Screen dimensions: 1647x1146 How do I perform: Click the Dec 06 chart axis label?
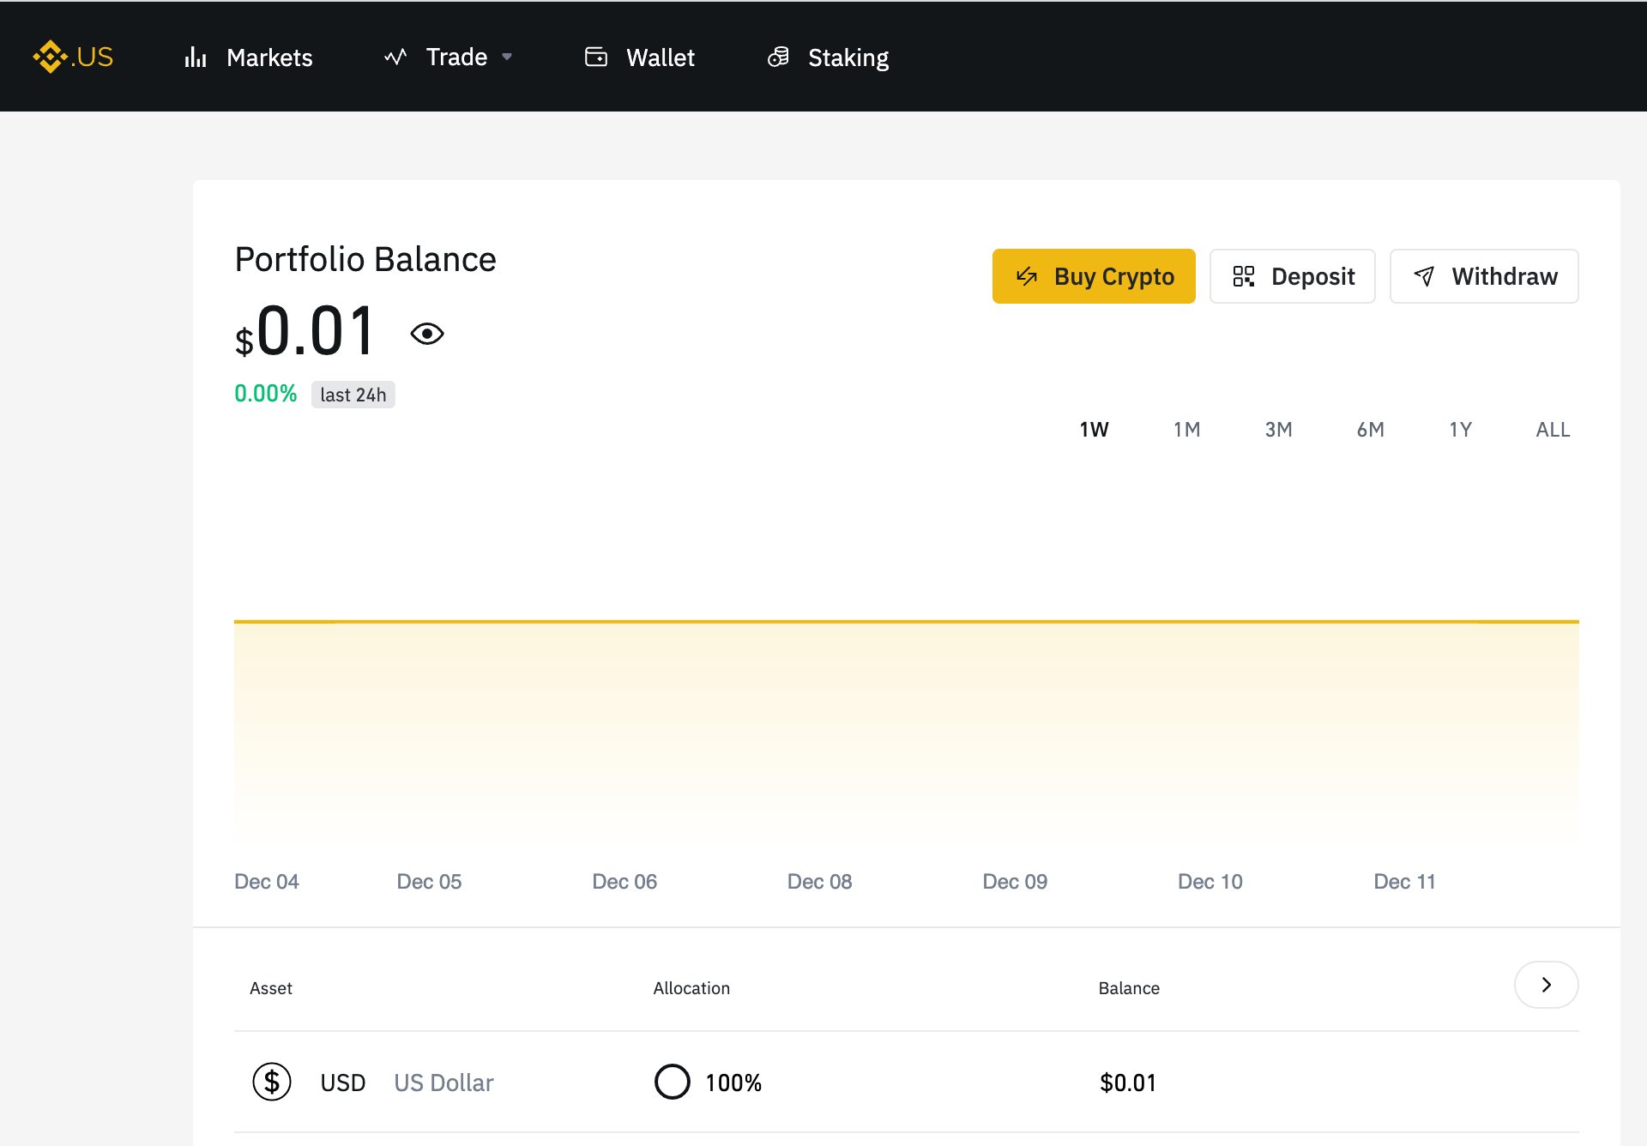pos(624,882)
